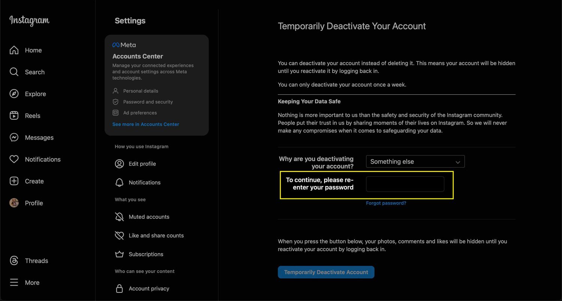Open Reels label in navigation
Screen dimensions: 562x301
point(33,116)
